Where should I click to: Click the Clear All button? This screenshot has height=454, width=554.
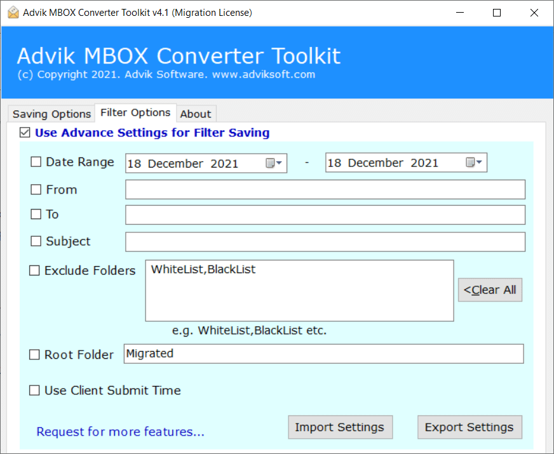click(x=490, y=290)
